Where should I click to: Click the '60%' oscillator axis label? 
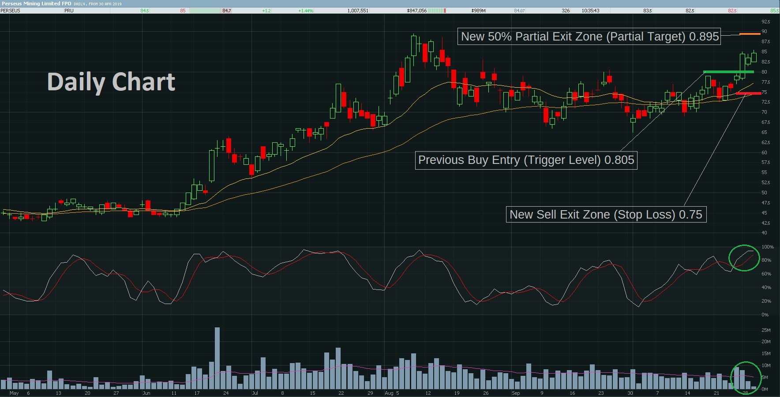pos(767,274)
